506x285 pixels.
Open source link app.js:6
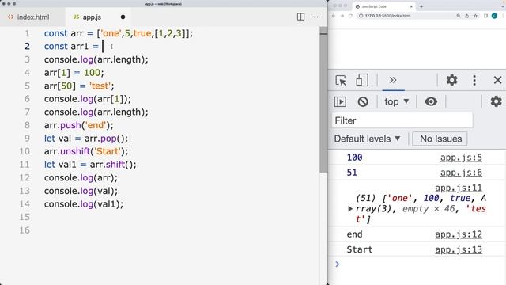pyautogui.click(x=461, y=173)
